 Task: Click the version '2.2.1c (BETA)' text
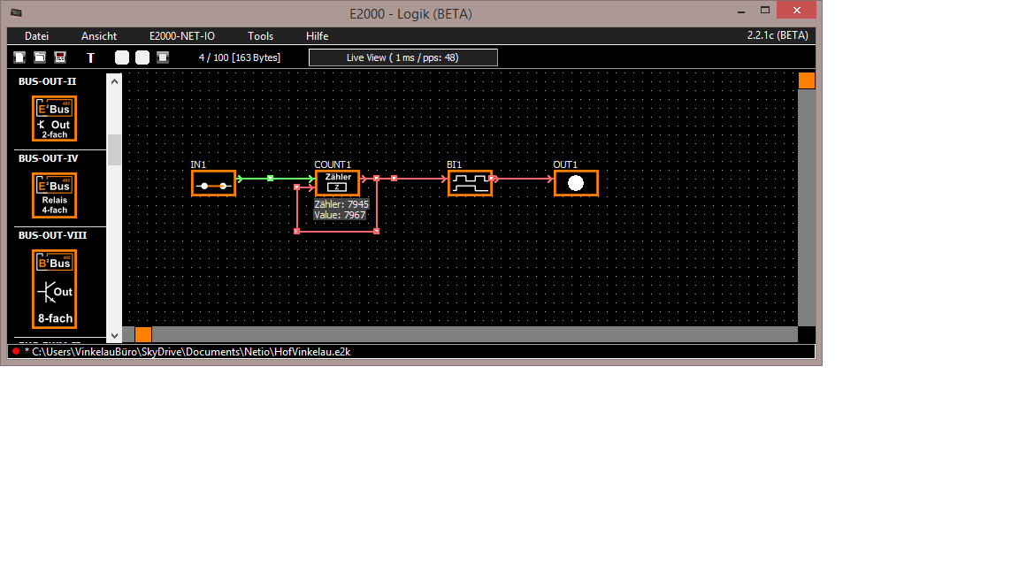[778, 35]
